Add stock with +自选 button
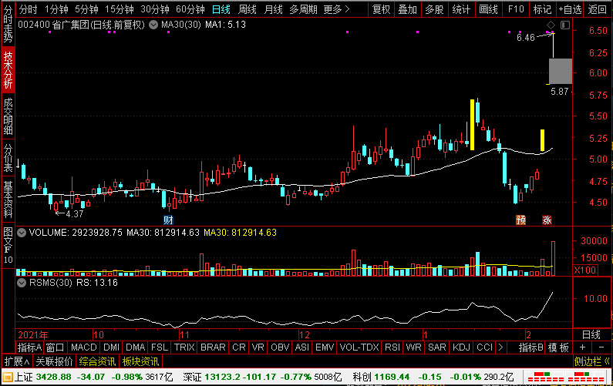 coord(570,9)
